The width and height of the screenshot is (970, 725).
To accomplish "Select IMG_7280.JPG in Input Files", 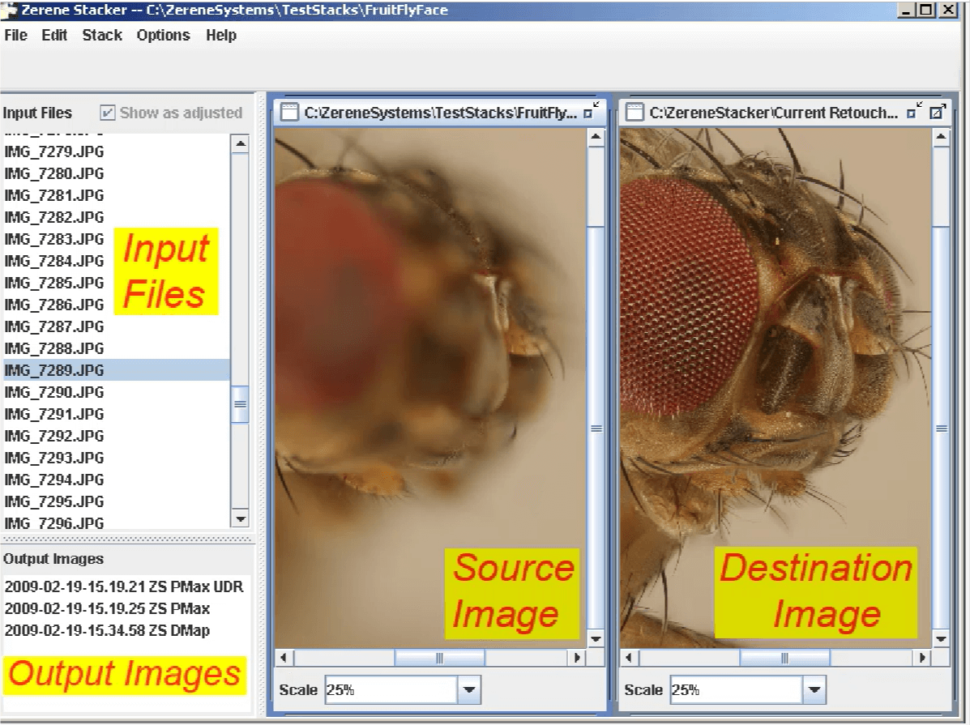I will [117, 174].
